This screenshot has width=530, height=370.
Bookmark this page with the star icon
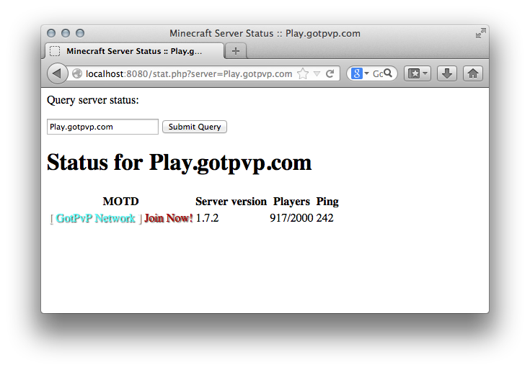[x=303, y=73]
